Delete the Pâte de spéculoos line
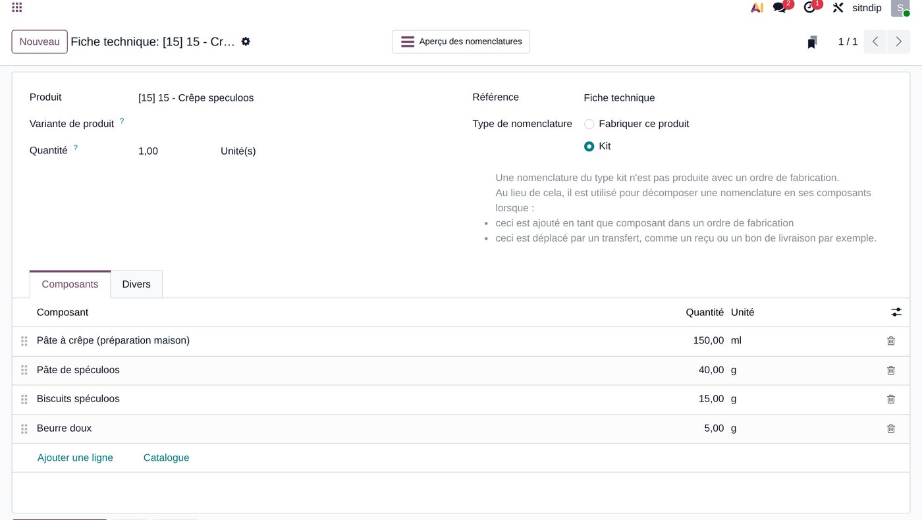Image resolution: width=922 pixels, height=520 pixels. (891, 371)
